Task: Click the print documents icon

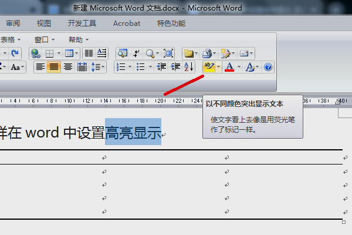Action: pos(207,53)
